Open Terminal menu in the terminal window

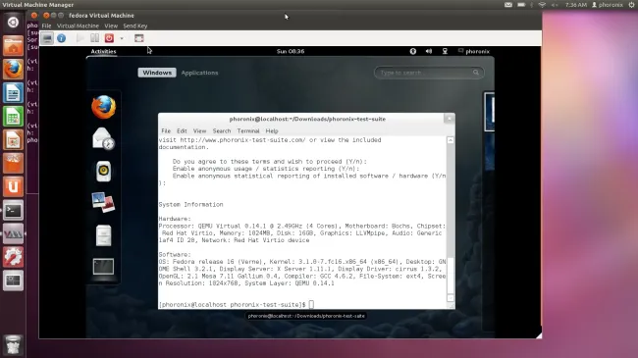pyautogui.click(x=248, y=131)
